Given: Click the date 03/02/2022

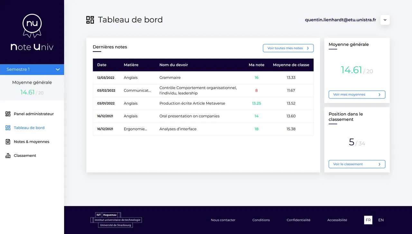Looking at the screenshot, I should (x=106, y=90).
